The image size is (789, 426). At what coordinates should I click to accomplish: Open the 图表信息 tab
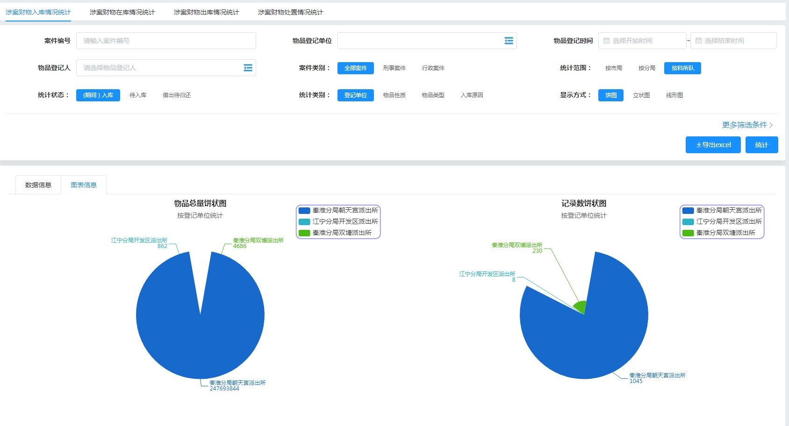(84, 185)
